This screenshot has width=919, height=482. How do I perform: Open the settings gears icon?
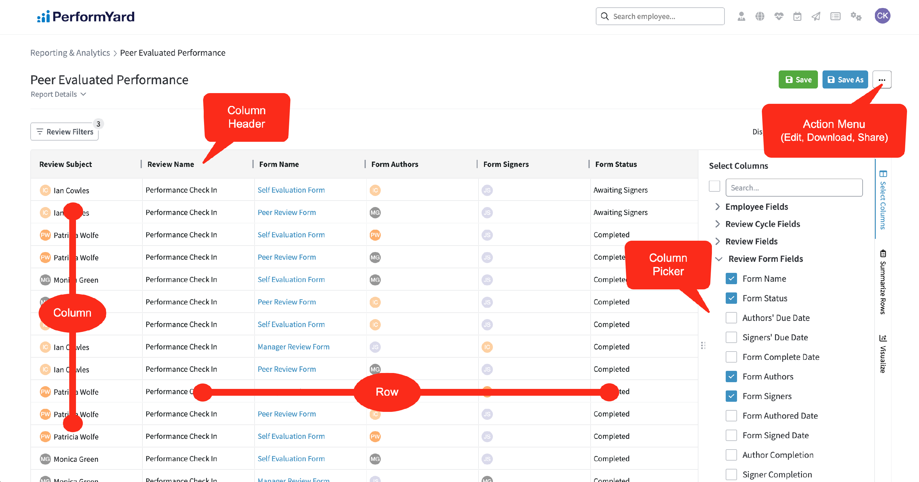[x=856, y=17]
